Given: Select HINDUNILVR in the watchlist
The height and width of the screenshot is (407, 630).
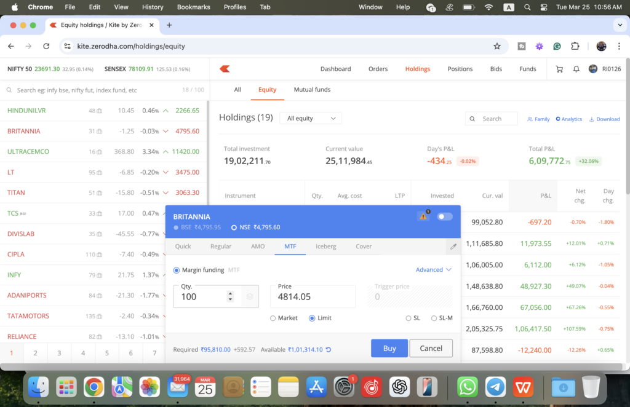Looking at the screenshot, I should pyautogui.click(x=103, y=111).
